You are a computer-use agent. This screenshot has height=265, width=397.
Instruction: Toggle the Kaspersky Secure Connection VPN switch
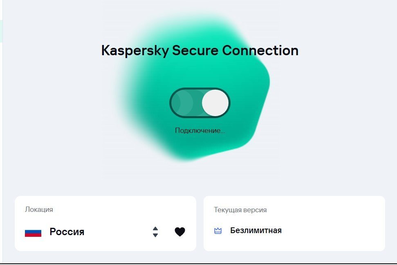[200, 103]
